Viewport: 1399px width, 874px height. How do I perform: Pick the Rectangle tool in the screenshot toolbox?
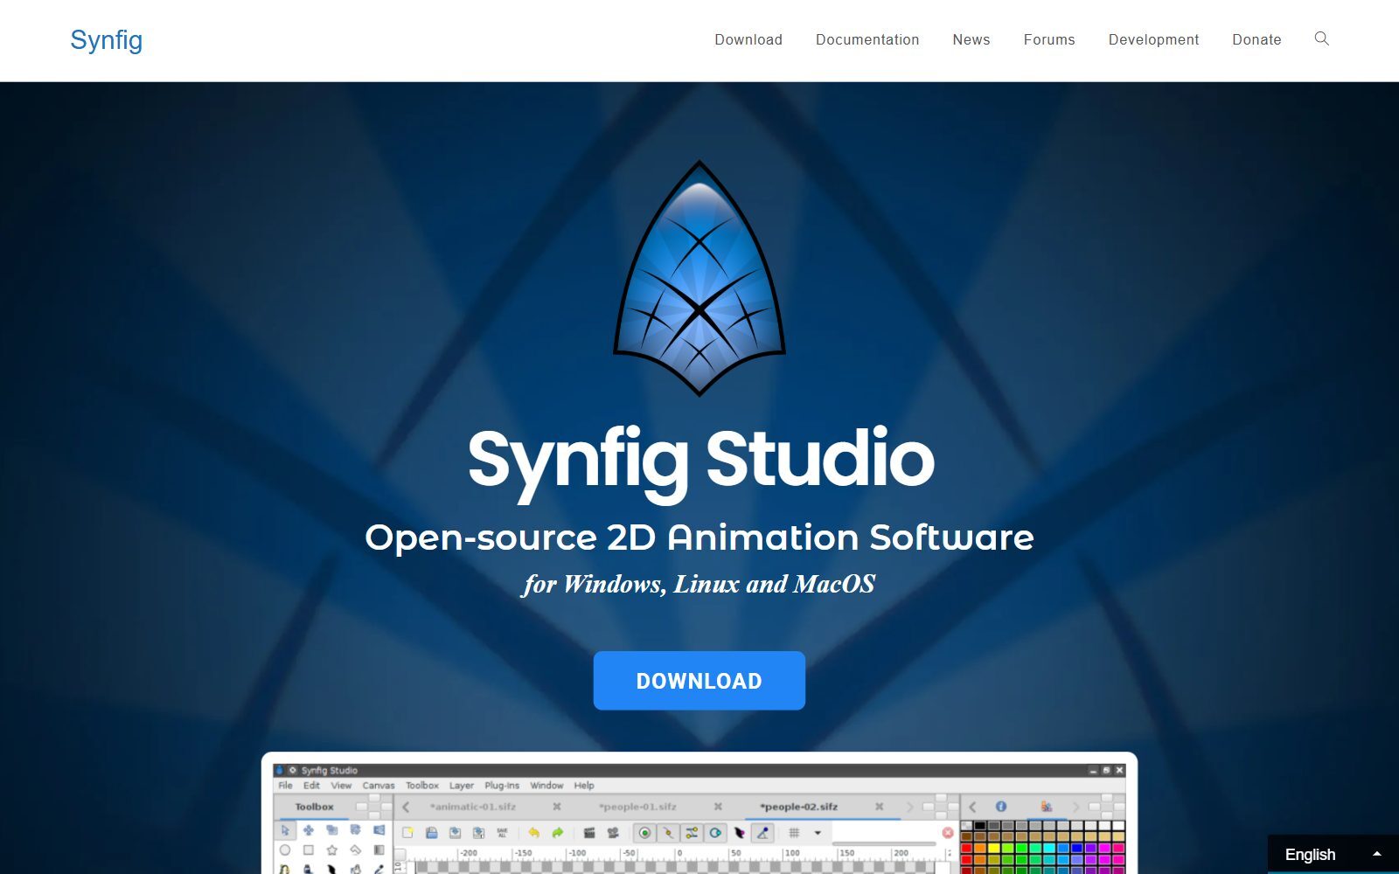308,850
